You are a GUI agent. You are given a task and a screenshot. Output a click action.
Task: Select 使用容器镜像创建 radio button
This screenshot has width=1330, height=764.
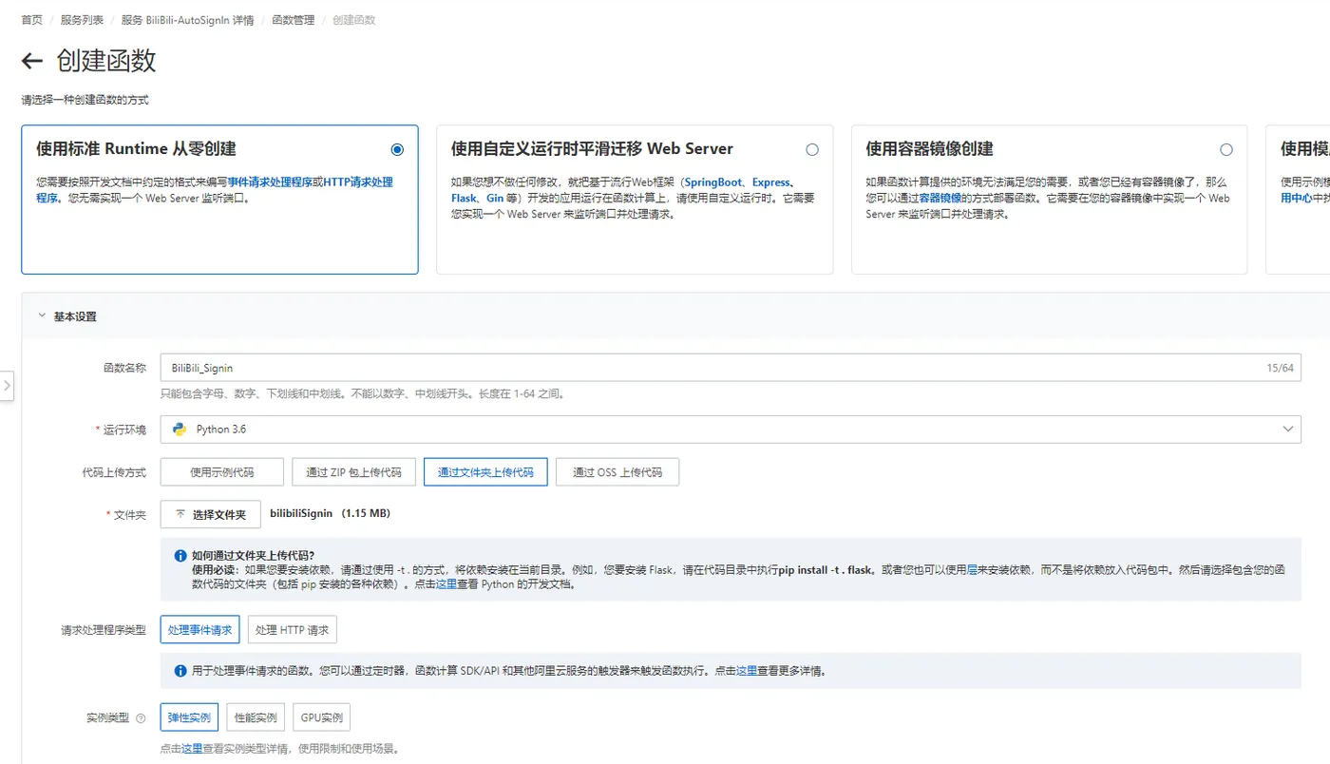pyautogui.click(x=1226, y=149)
